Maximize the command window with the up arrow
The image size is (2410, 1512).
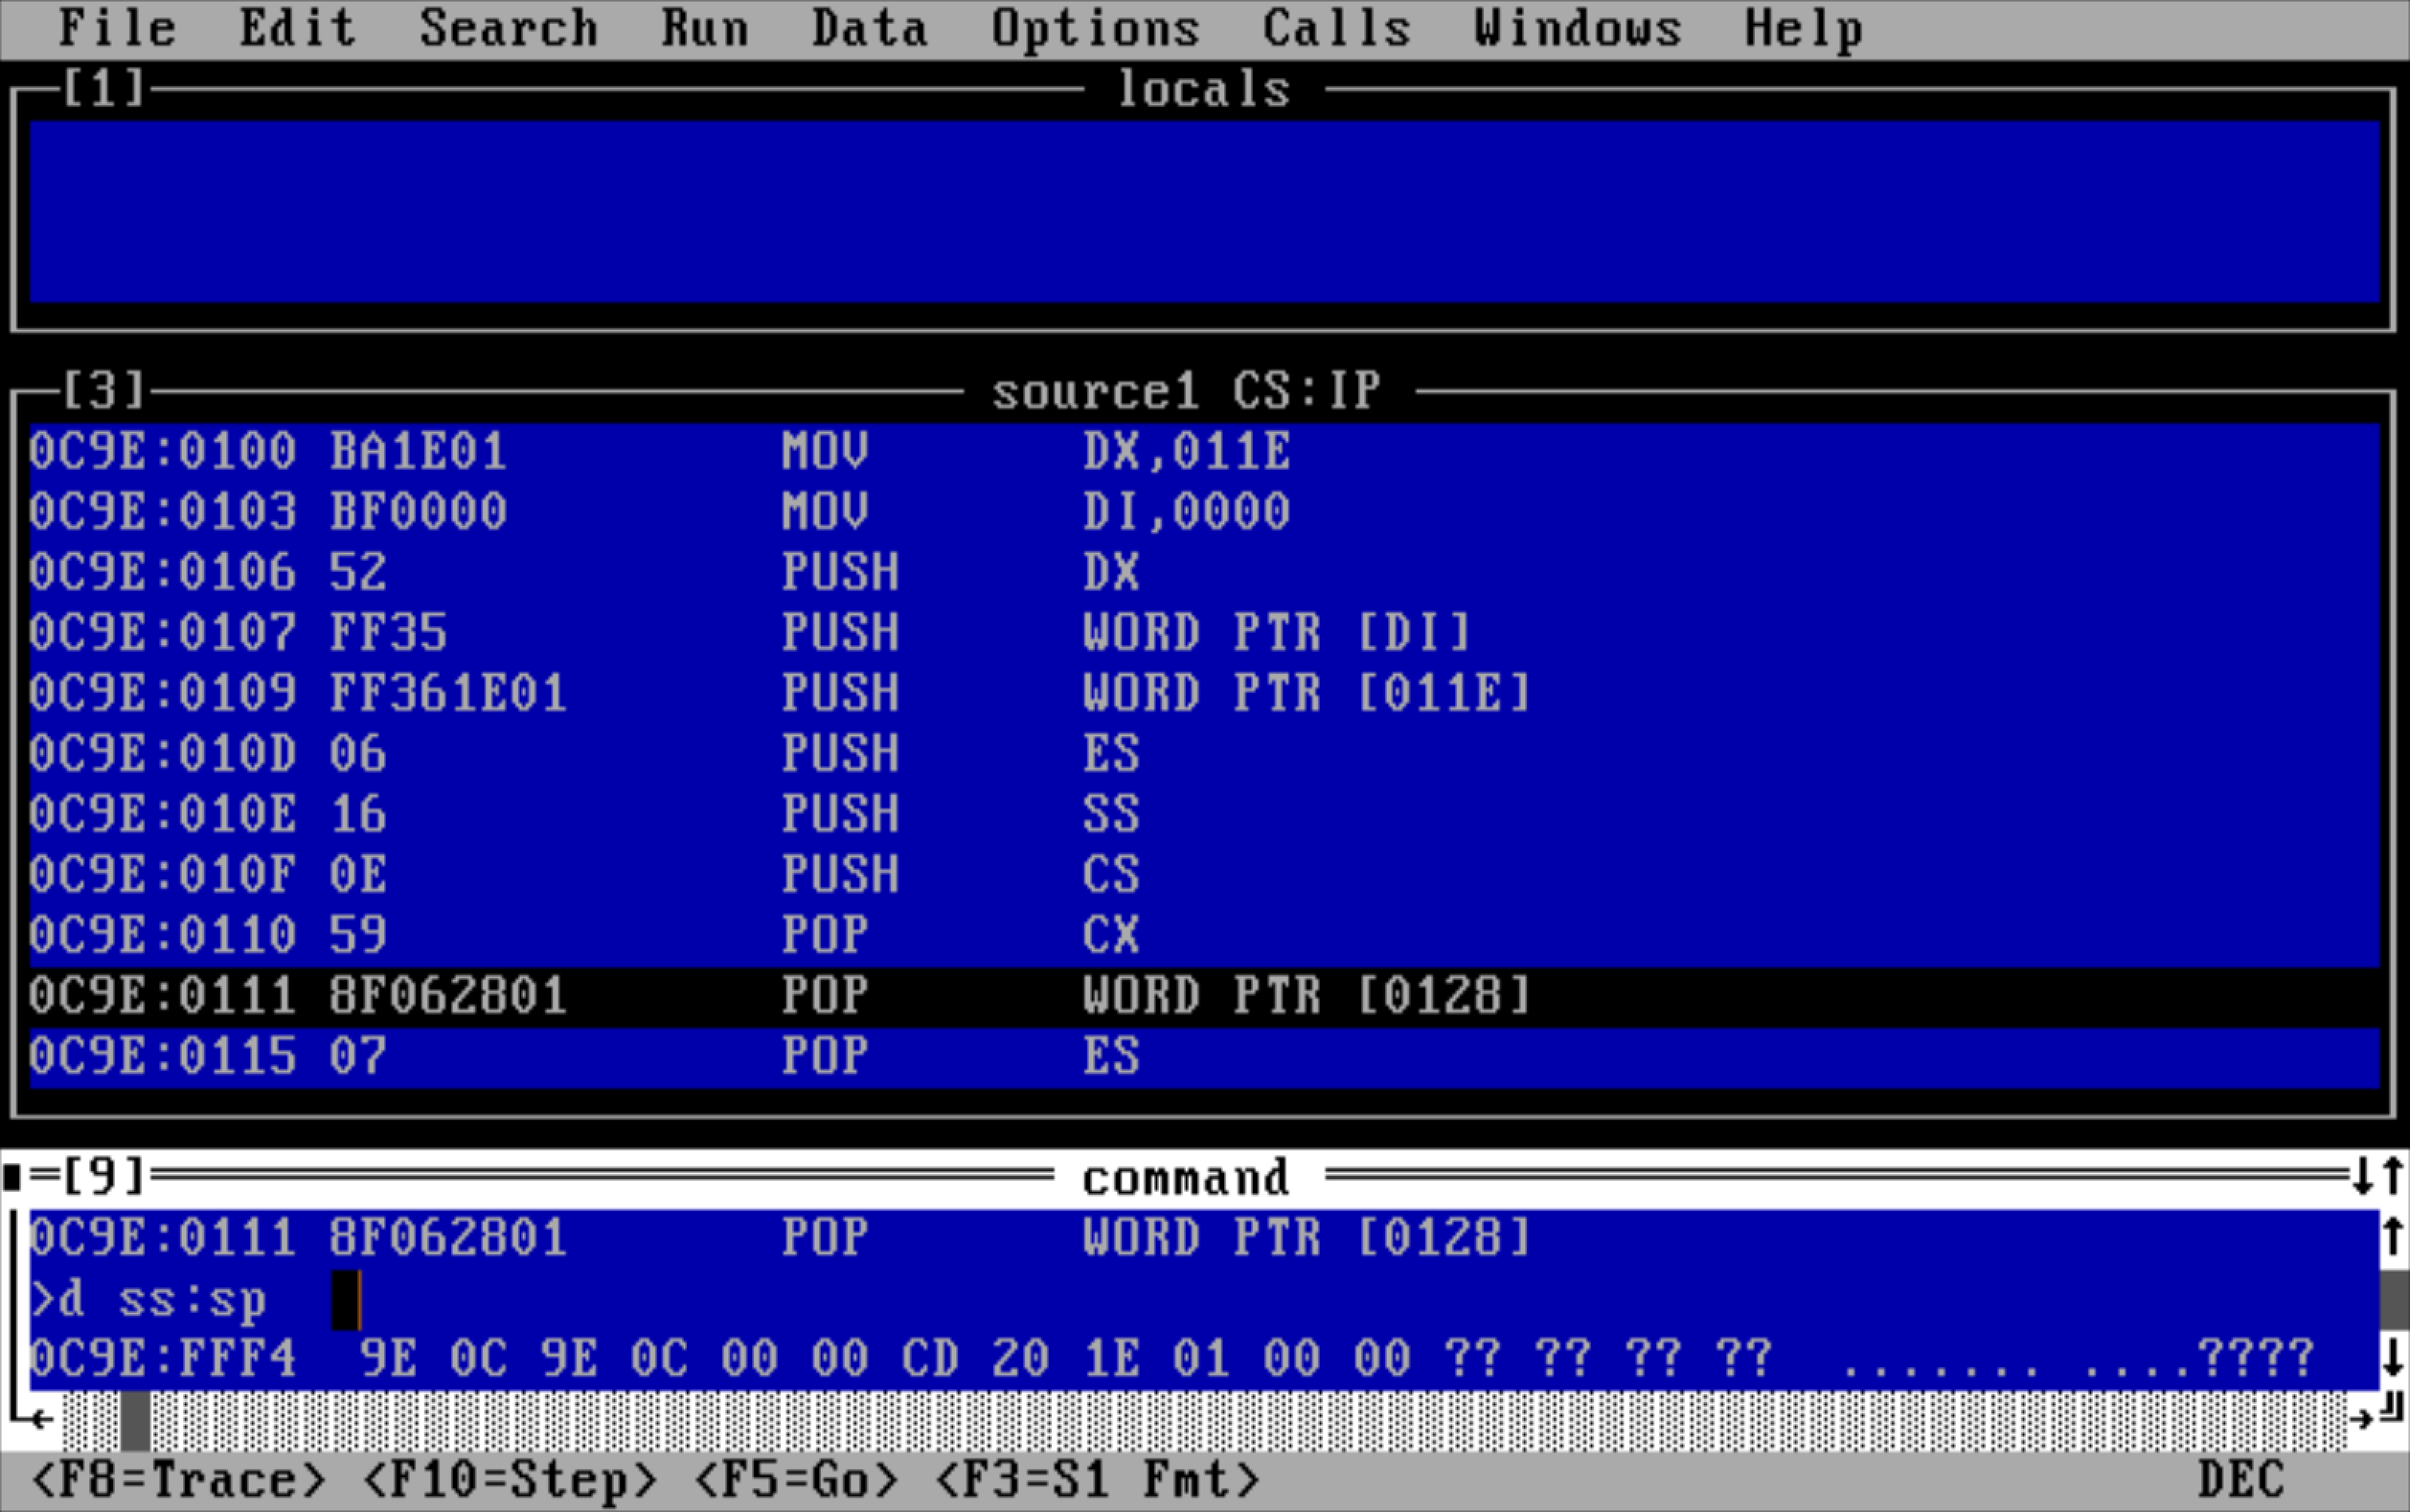(x=2392, y=1176)
